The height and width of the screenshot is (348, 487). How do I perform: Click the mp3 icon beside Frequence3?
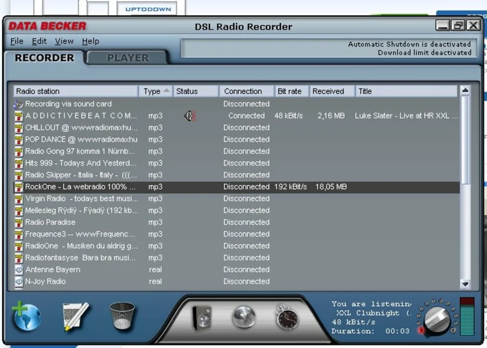(19, 234)
